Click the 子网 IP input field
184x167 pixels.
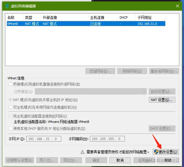44,139
